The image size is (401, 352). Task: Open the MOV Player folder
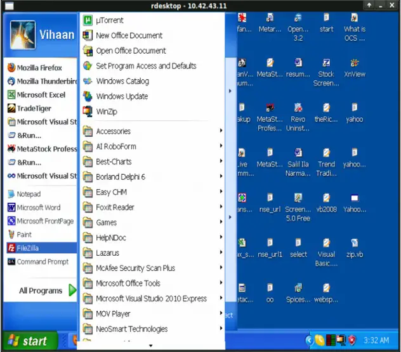pos(153,314)
